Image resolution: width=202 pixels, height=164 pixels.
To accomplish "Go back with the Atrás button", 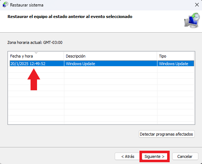I will coord(128,156).
